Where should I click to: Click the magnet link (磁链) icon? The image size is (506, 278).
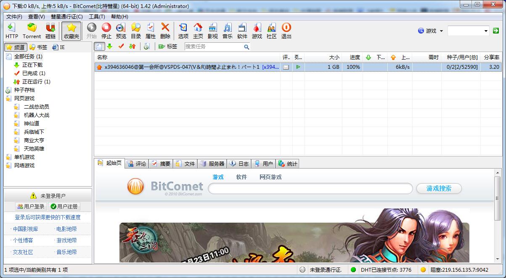point(50,31)
